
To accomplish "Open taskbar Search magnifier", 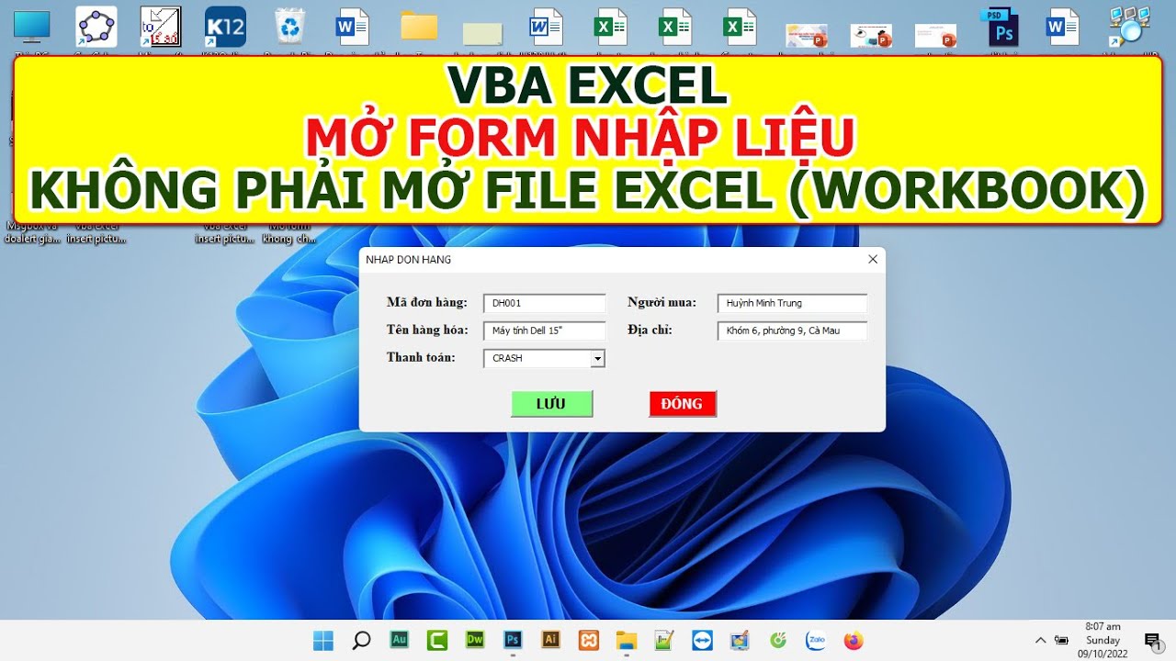I will (x=361, y=640).
